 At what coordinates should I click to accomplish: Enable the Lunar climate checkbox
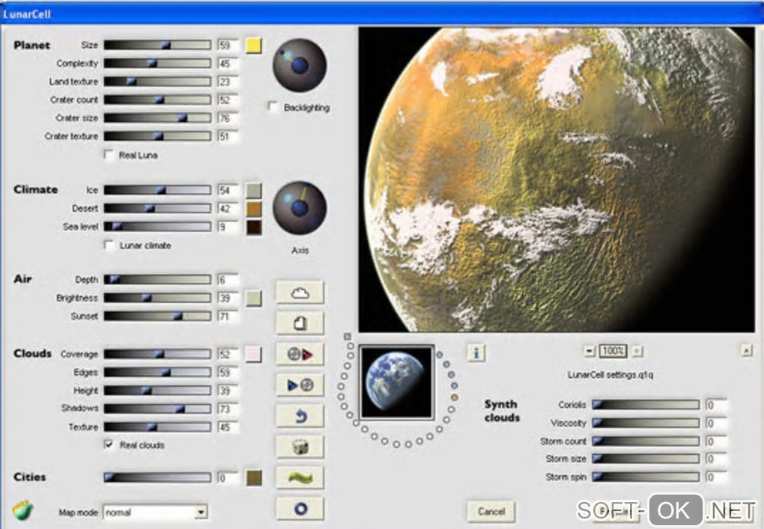[109, 245]
